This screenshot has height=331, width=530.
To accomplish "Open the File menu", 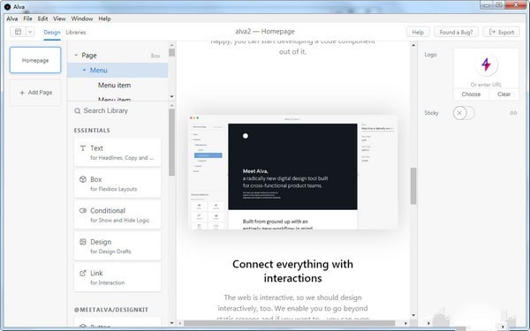I will coord(27,19).
